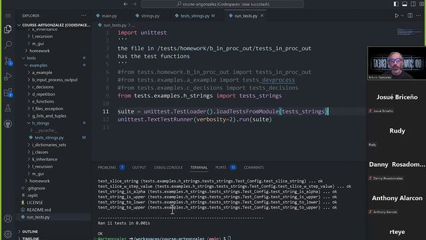Open editor more actions ellipsis

point(419,16)
